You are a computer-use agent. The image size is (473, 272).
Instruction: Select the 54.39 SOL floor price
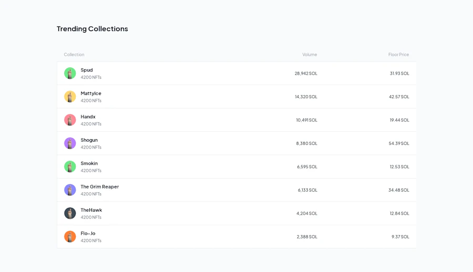399,143
